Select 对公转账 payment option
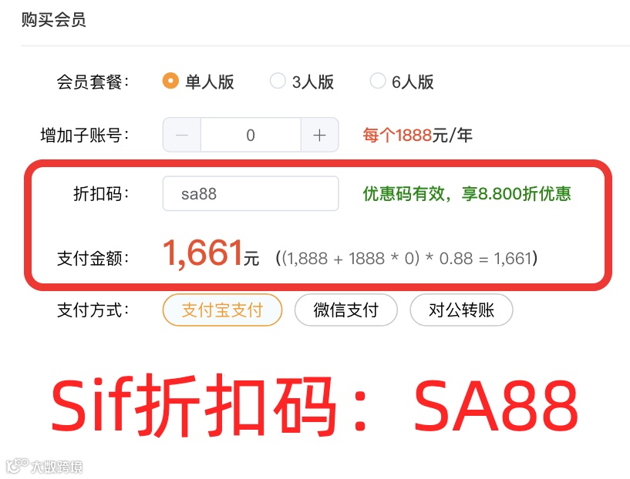The image size is (630, 479). [x=461, y=310]
